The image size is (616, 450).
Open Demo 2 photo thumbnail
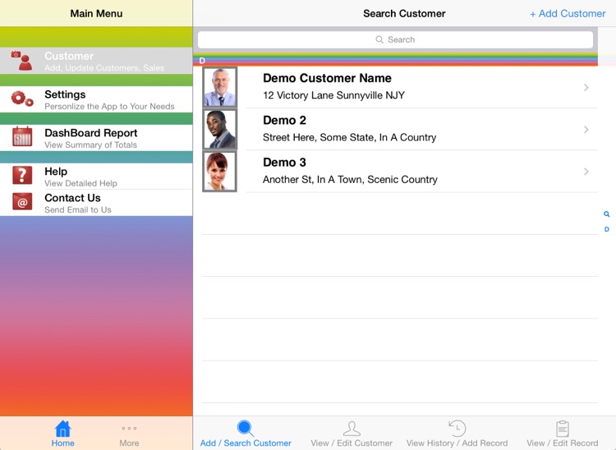219,129
